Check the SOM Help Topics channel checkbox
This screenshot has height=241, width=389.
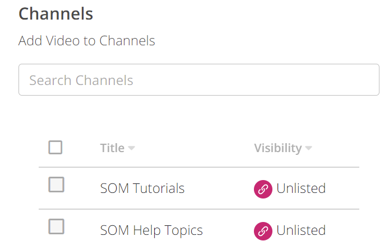coord(56,226)
